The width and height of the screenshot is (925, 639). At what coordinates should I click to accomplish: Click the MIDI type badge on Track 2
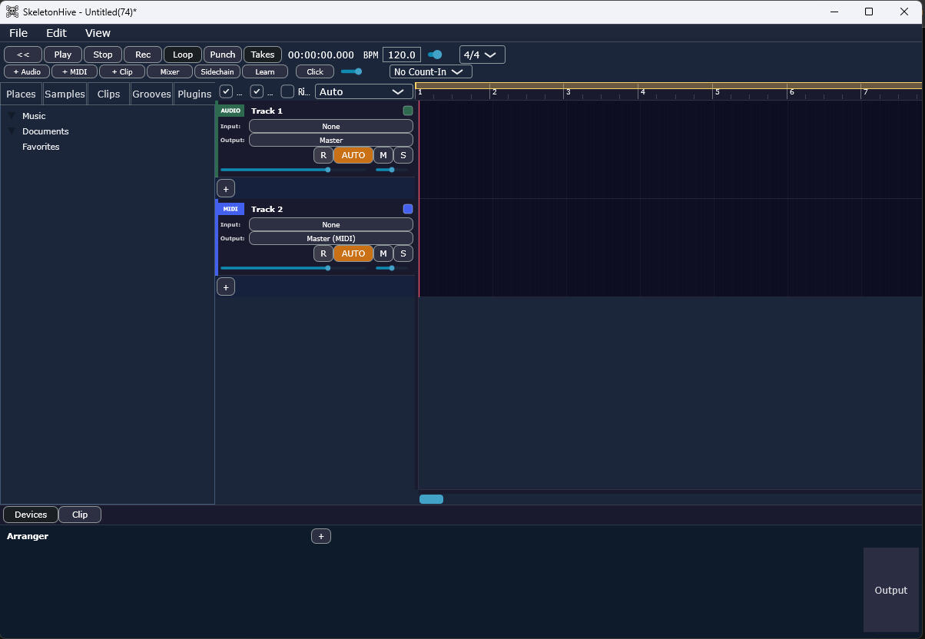(230, 209)
